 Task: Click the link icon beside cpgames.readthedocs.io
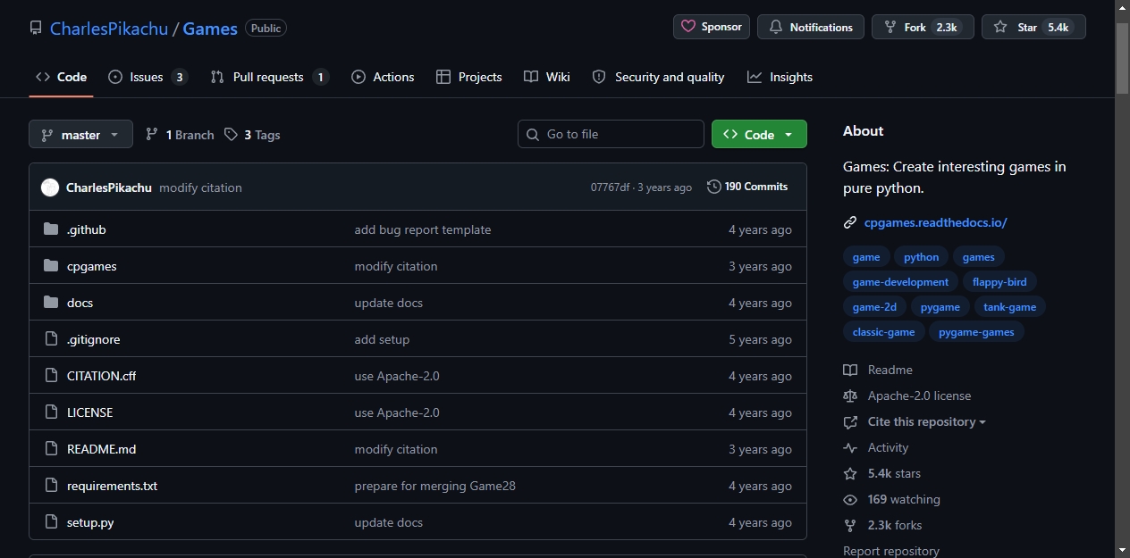[850, 222]
